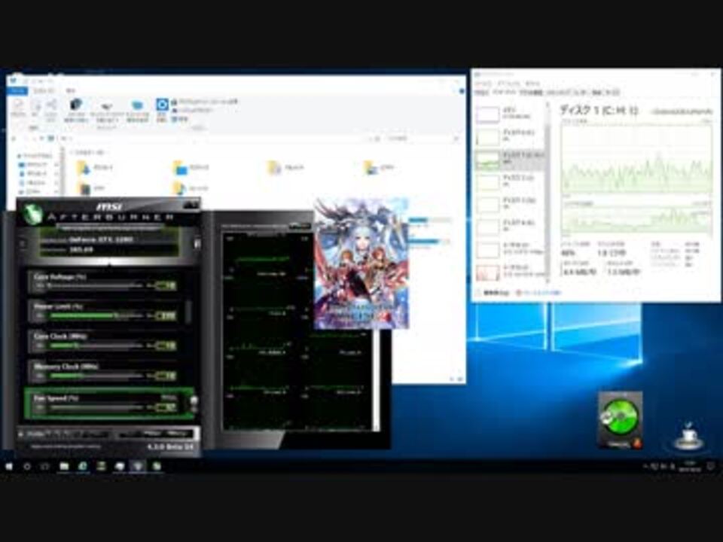Click the Afterburner left side arrow button
Screen dimensions: 723x542
coord(22,243)
